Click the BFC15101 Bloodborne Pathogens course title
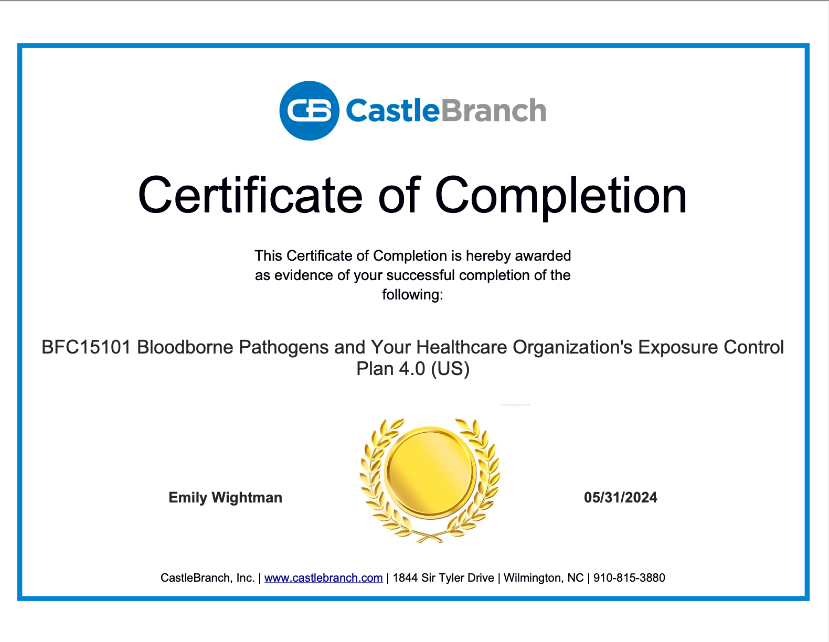The height and width of the screenshot is (642, 829). [412, 347]
